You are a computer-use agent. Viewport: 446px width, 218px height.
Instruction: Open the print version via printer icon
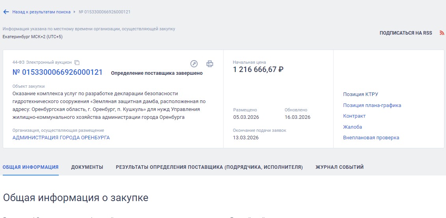tap(210, 64)
